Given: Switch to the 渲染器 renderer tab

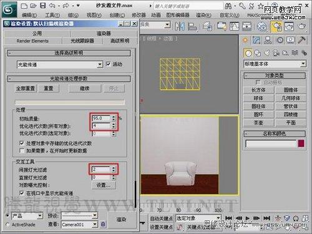Looking at the screenshot, I should 104,34.
